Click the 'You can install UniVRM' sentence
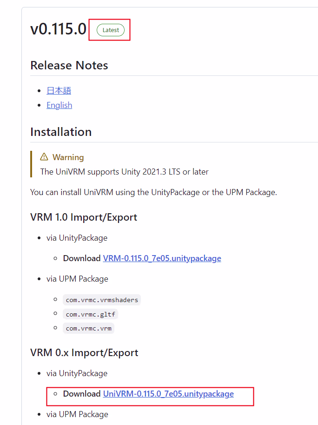Screen dimensions: 318x425 pos(153,192)
